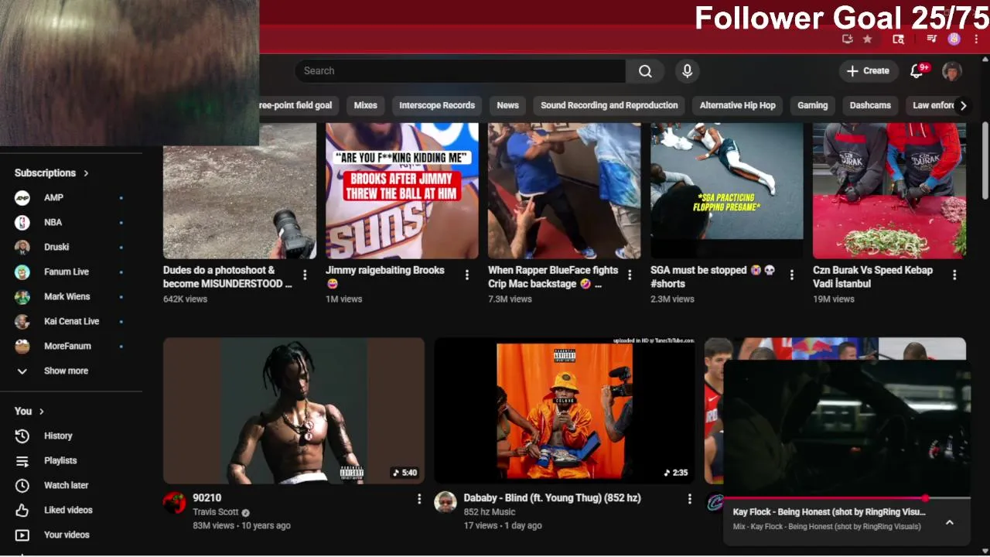
Task: Expand the Subscriptions section chevron
Action: 86,173
